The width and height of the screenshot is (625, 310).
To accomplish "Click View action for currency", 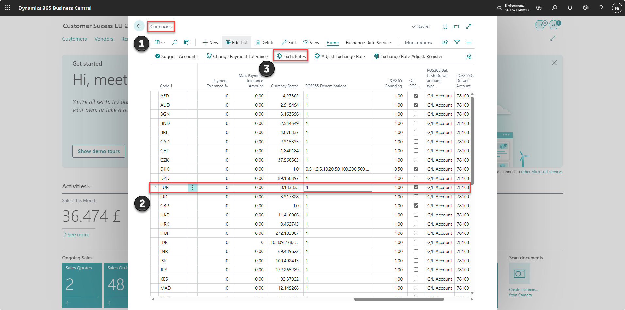I will click(x=311, y=43).
